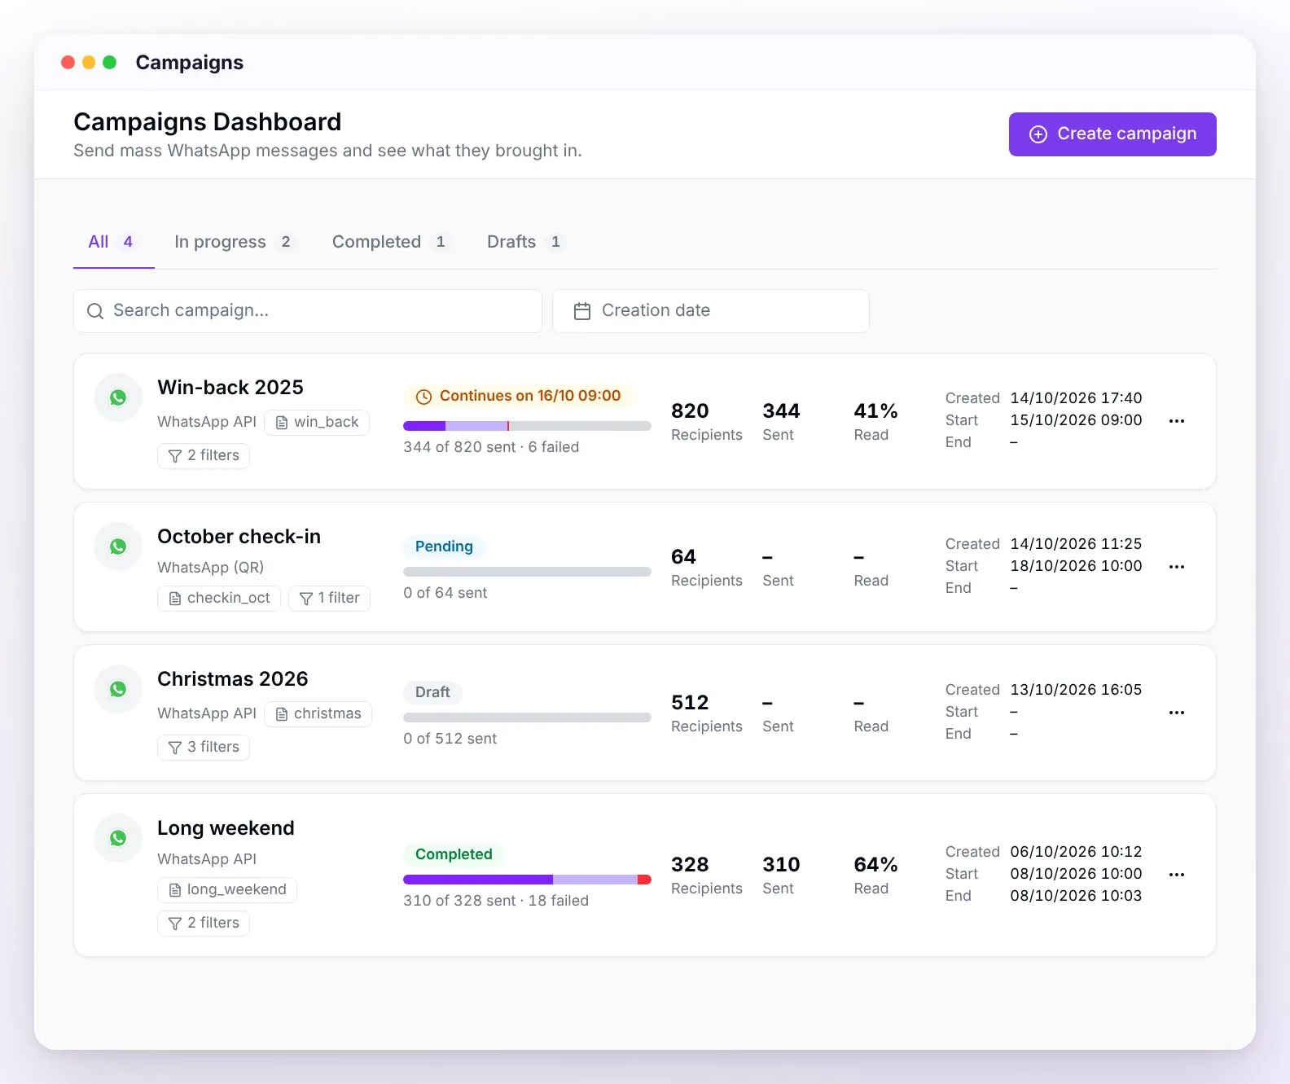Open the three-dot menu for Win-back 2025
Viewport: 1290px width, 1084px height.
pos(1176,421)
